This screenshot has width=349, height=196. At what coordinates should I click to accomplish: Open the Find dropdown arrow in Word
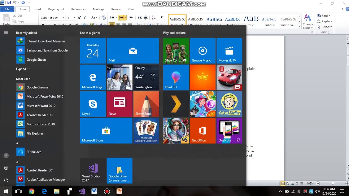(x=330, y=16)
